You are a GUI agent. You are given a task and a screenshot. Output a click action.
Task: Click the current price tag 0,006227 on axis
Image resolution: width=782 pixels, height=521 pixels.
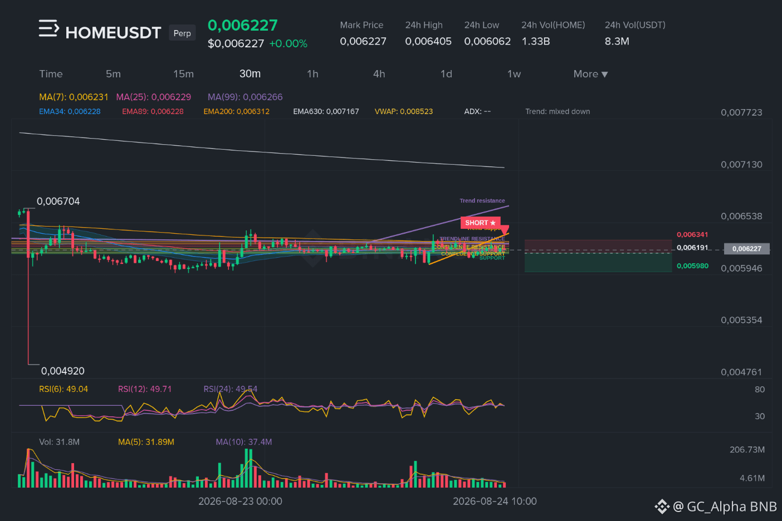[746, 249]
